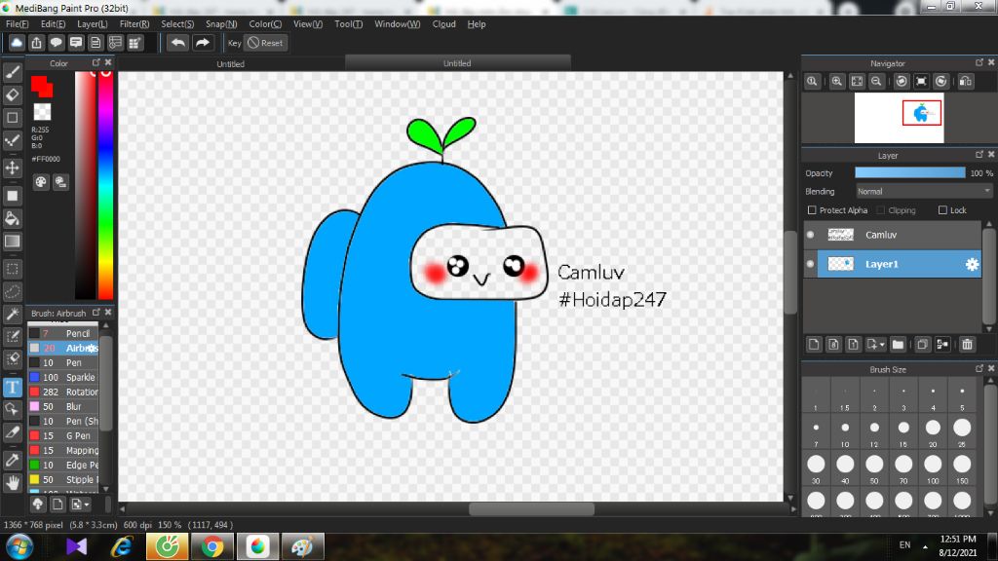Activate the Text tool
Viewport: 998px width, 561px height.
tap(12, 388)
